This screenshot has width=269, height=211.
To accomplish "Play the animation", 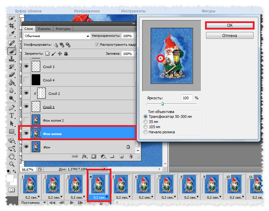I will (72, 203).
